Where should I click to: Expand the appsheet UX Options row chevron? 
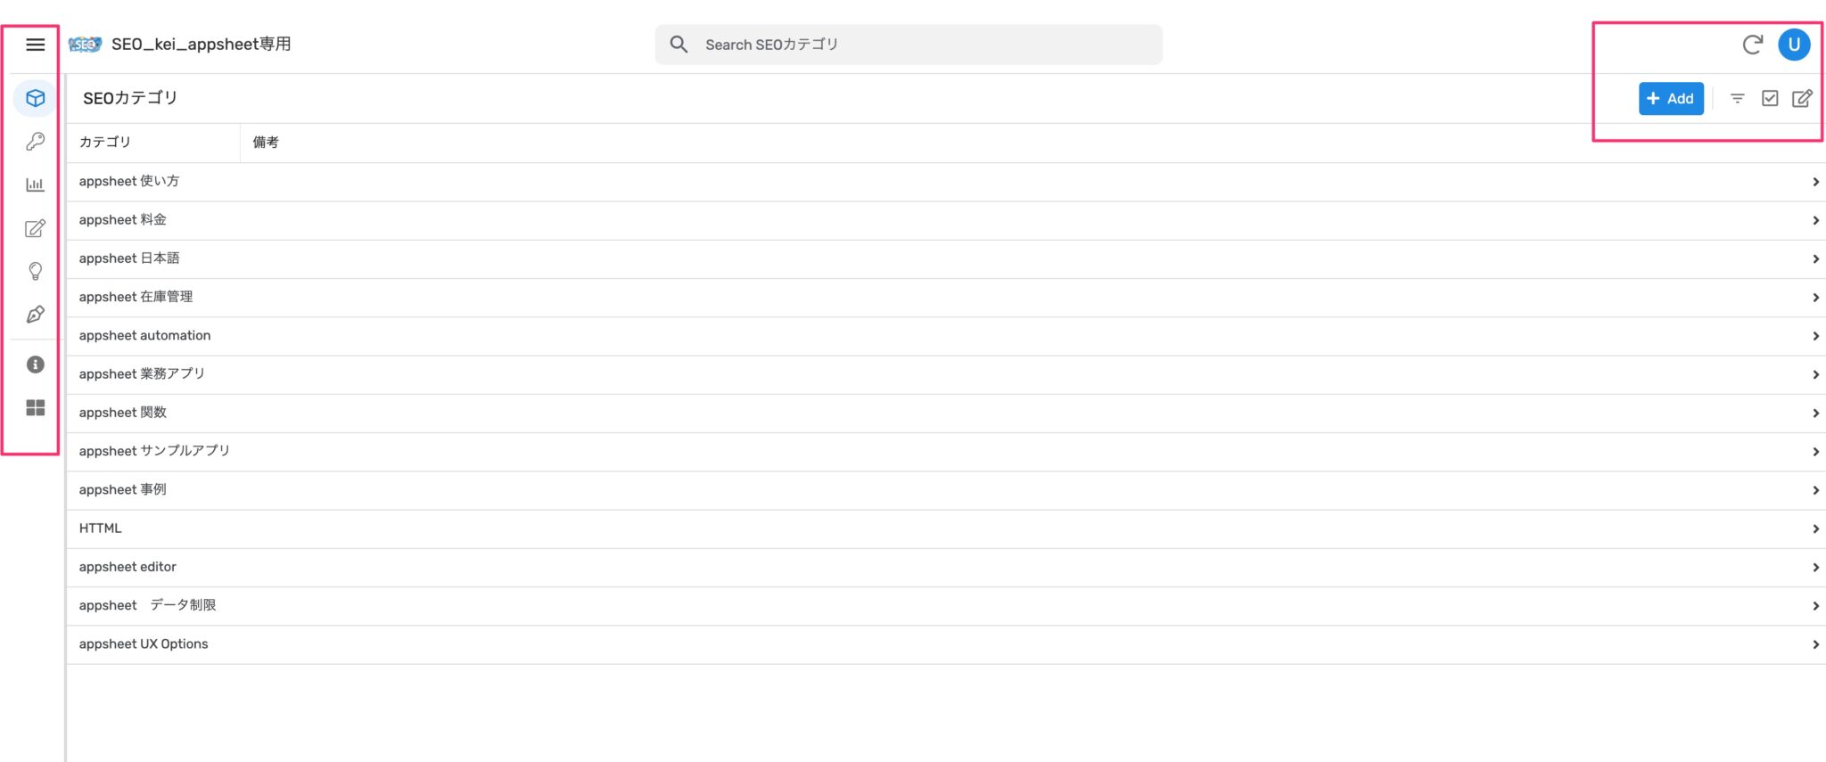1815,644
